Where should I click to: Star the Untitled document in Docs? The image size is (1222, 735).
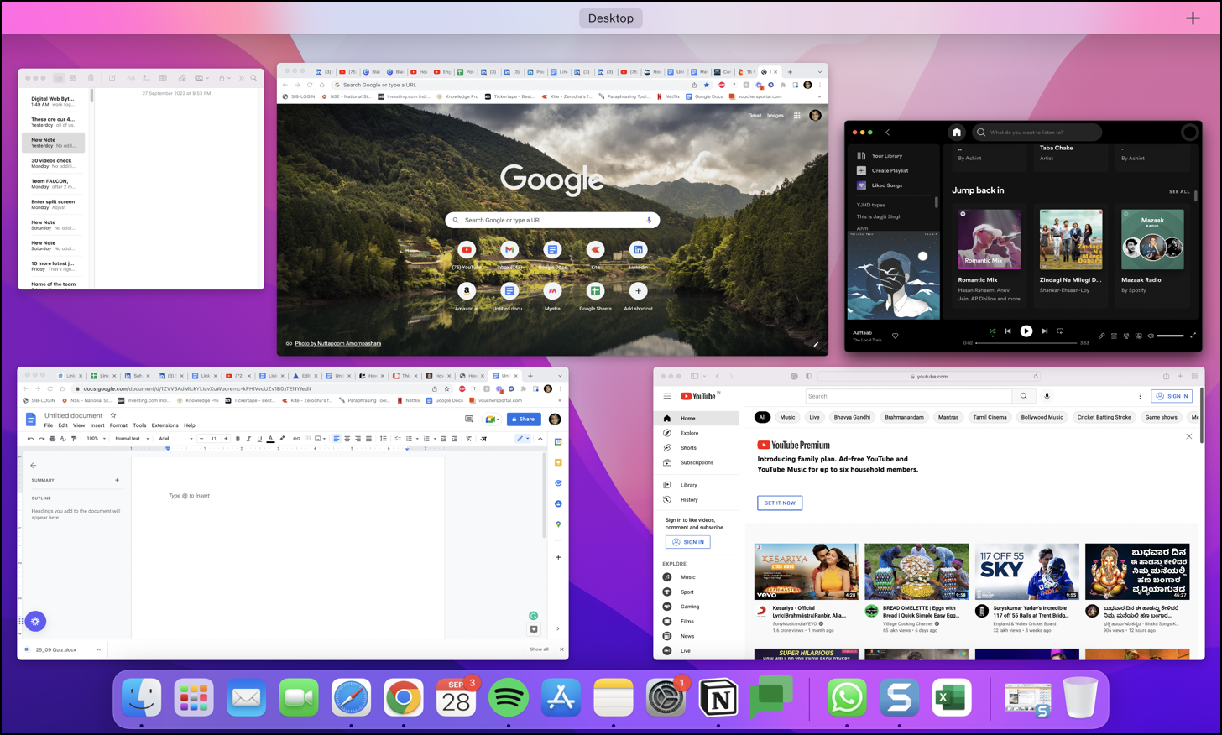pyautogui.click(x=113, y=415)
